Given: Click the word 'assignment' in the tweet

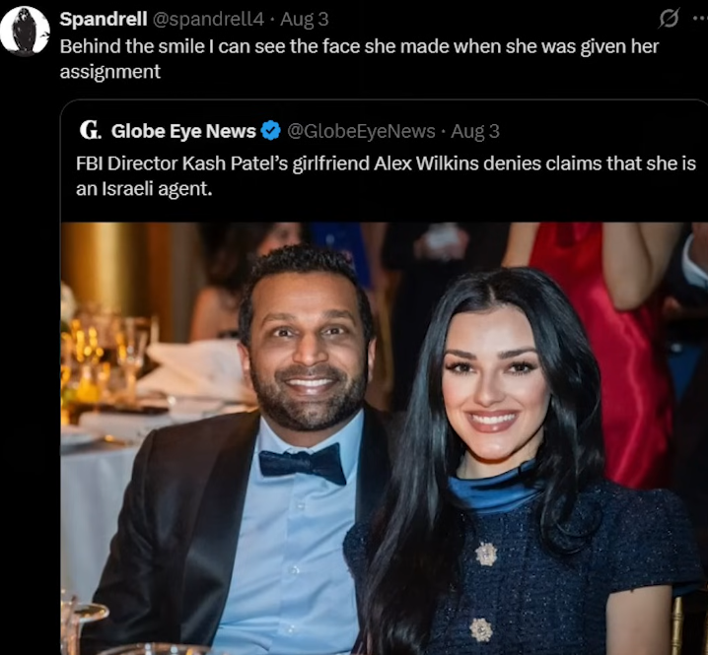Looking at the screenshot, I should coord(110,72).
